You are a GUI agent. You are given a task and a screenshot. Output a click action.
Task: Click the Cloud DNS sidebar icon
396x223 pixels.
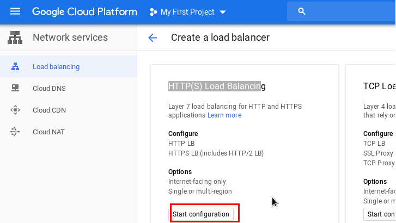[x=15, y=88]
